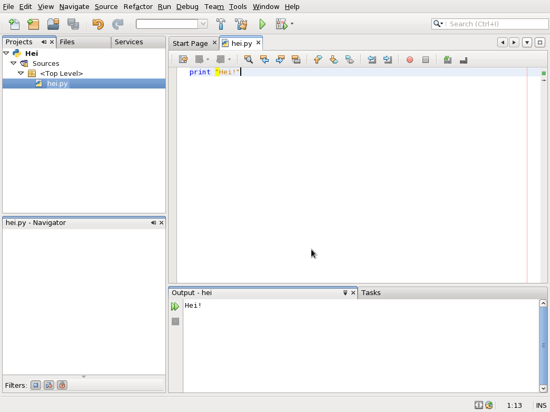Show opened documents list arrow
The image size is (550, 412).
(x=527, y=43)
